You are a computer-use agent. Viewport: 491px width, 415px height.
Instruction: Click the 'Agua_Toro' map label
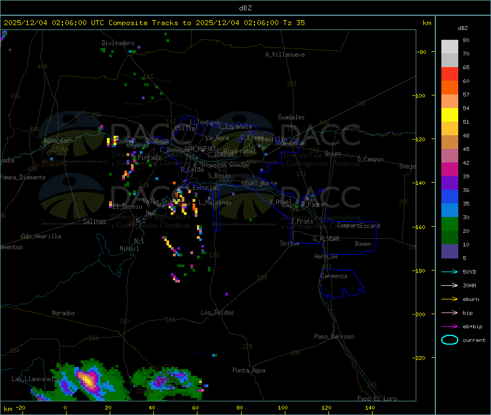pos(58,141)
